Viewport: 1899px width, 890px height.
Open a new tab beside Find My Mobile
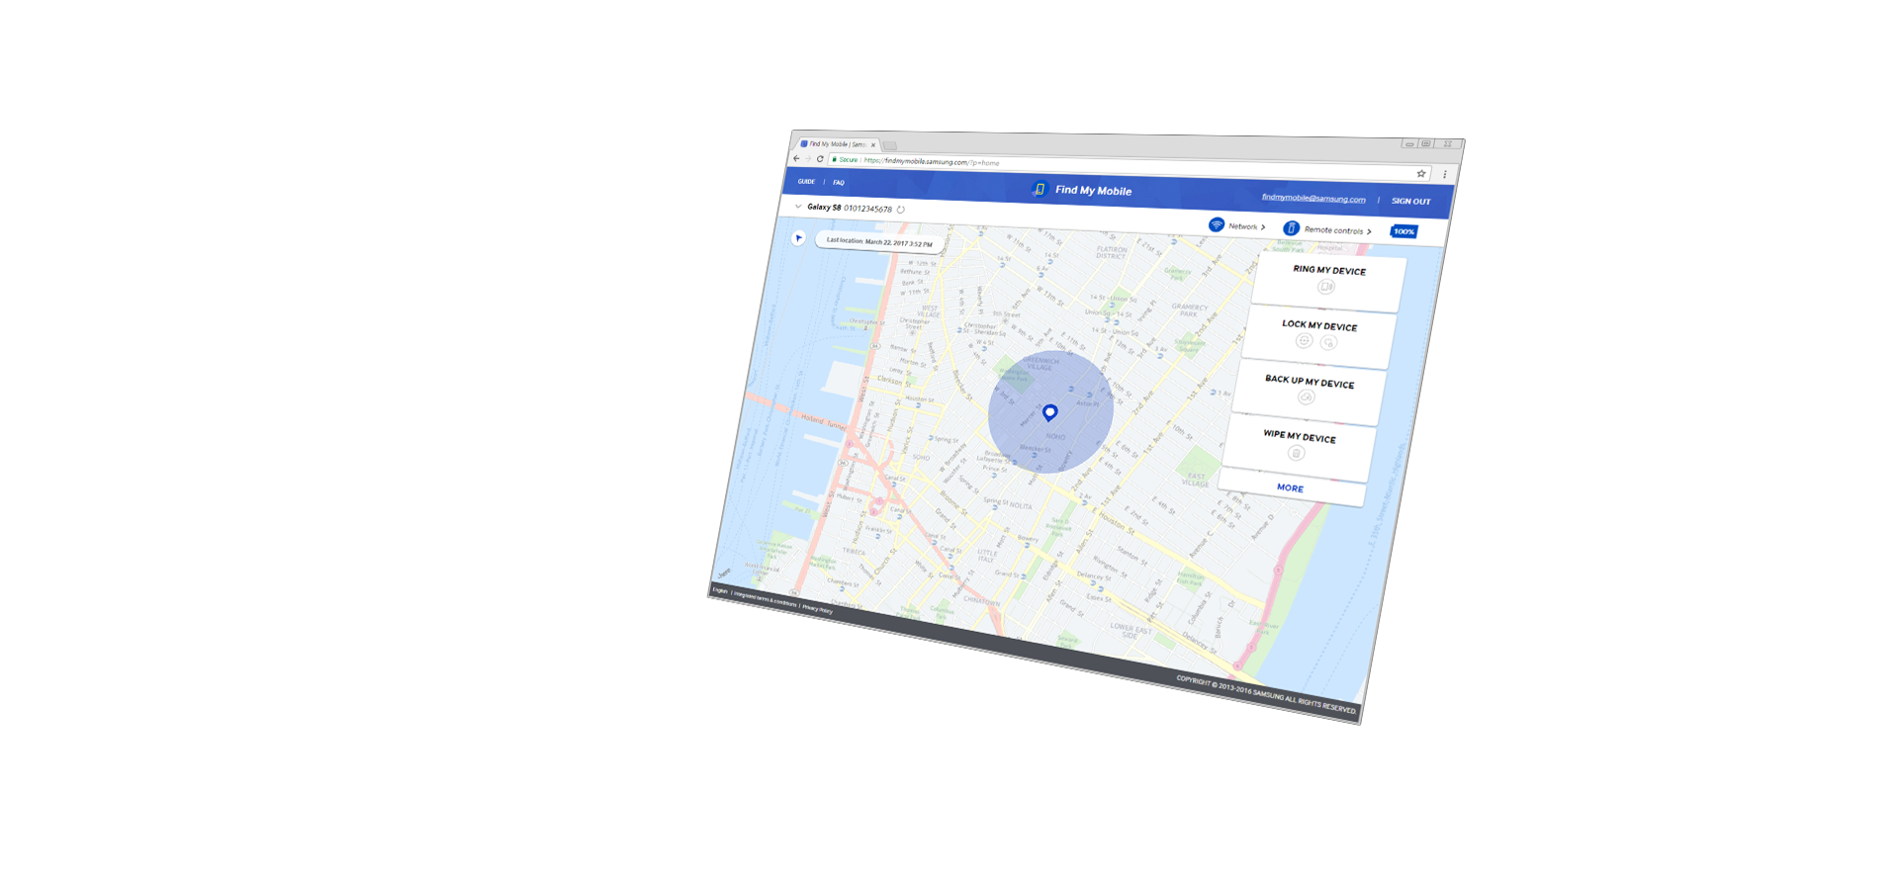890,145
